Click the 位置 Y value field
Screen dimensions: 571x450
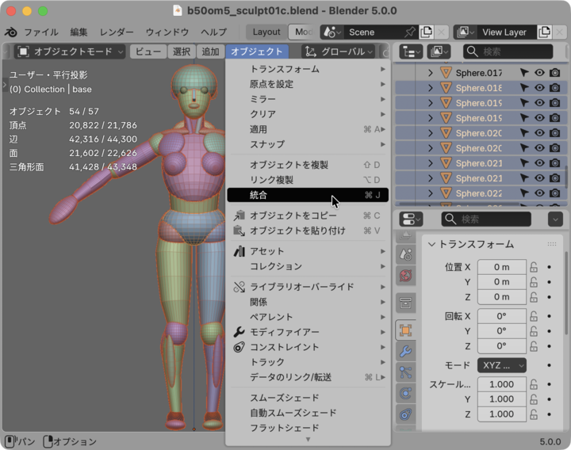point(502,282)
